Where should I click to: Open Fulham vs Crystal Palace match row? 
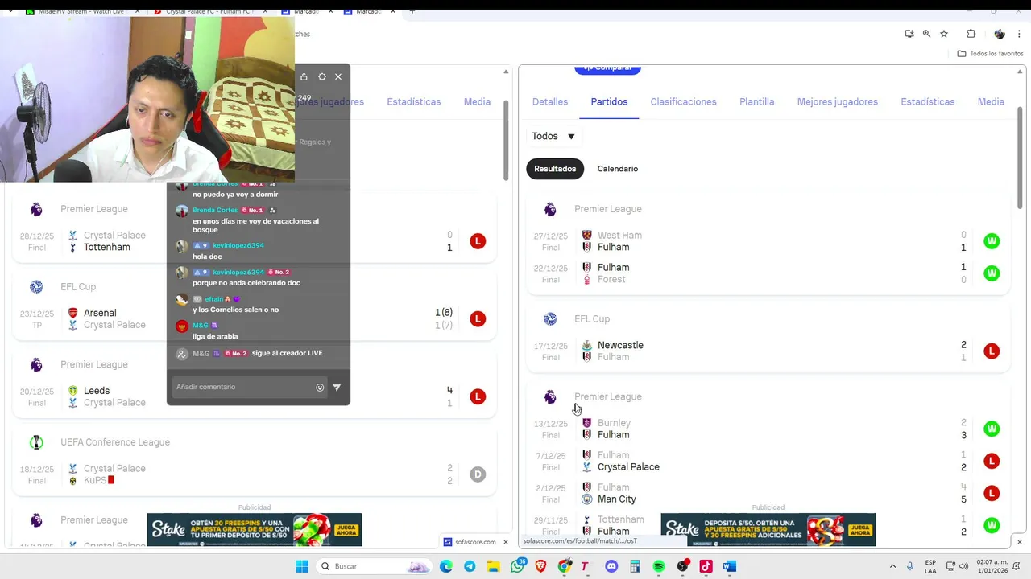[768, 461]
